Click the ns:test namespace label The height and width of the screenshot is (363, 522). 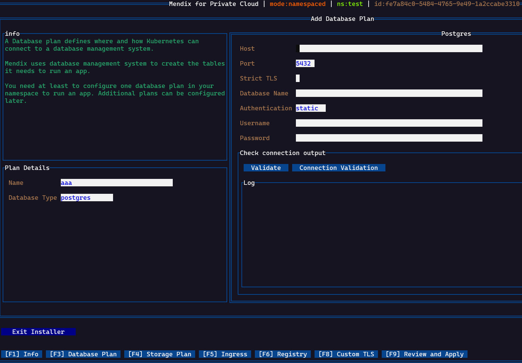(350, 4)
